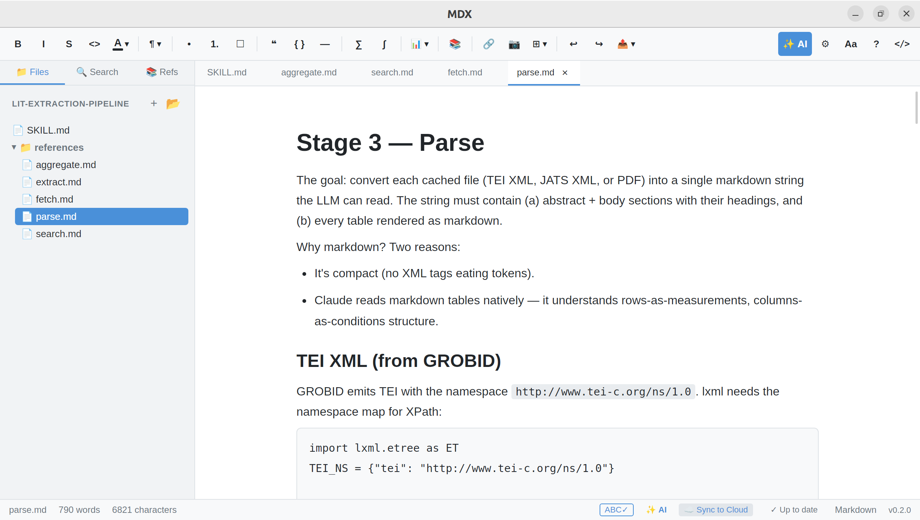Viewport: 920px width, 520px height.
Task: Insert block quote
Action: coord(274,44)
